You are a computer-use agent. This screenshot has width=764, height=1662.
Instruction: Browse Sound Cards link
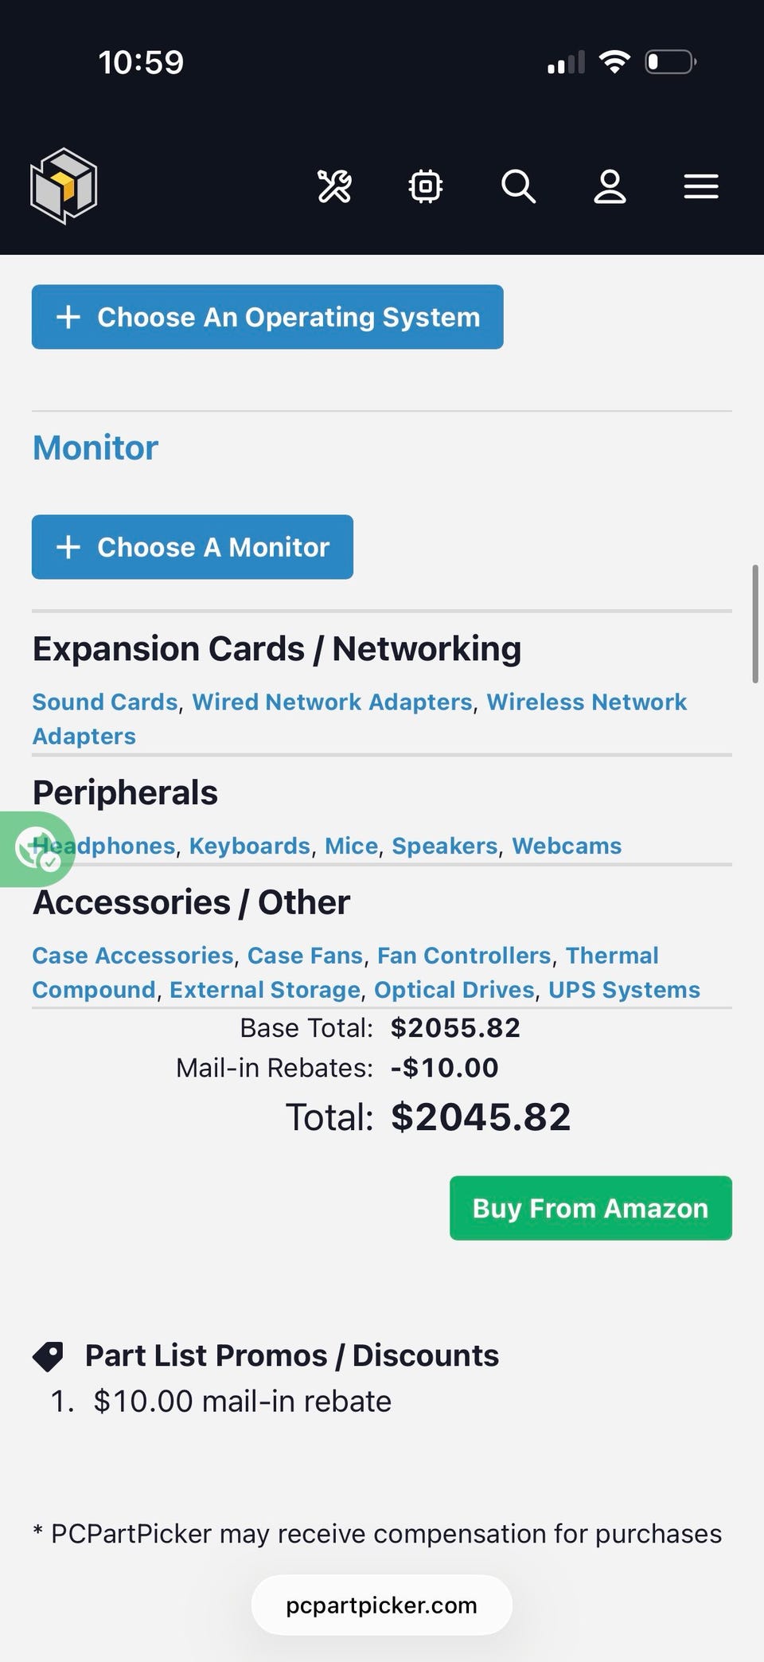tap(105, 702)
